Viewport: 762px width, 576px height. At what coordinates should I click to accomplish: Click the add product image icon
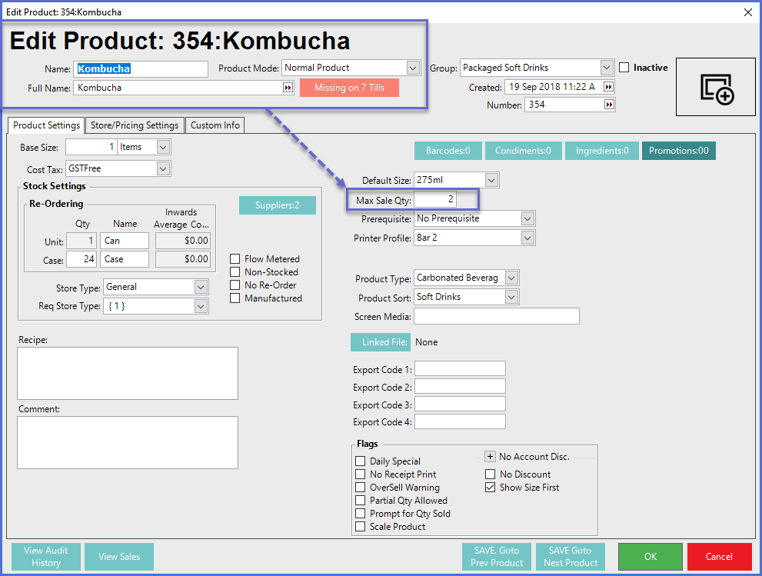(x=717, y=88)
